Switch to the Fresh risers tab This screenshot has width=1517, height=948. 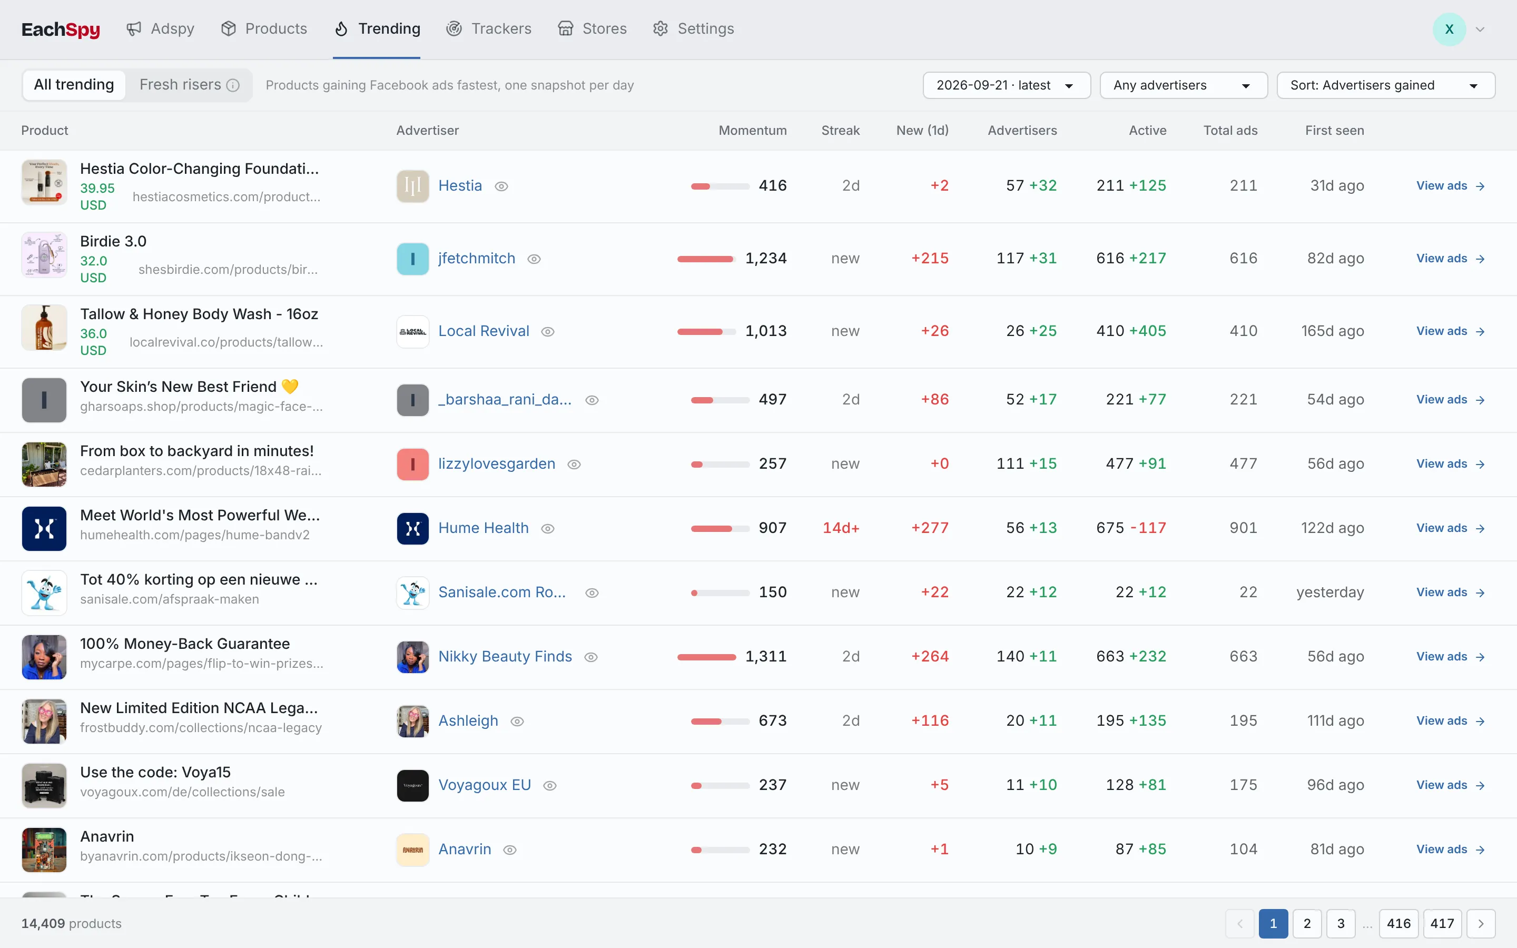189,85
